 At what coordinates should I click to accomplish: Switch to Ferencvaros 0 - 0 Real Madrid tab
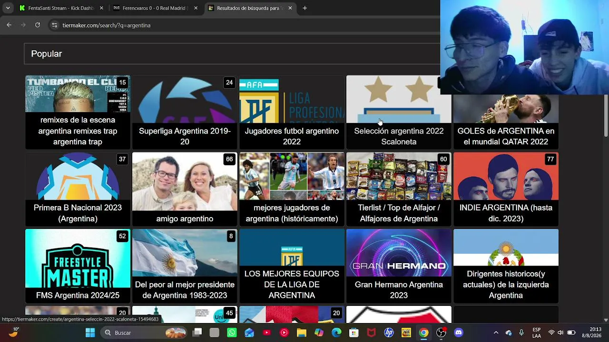(155, 8)
